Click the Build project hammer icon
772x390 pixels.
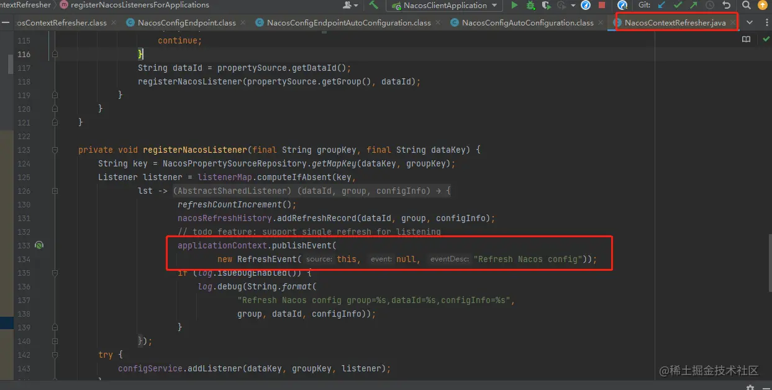tap(373, 5)
